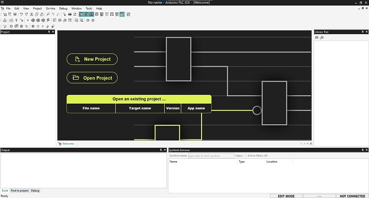This screenshot has width=369, height=198.
Task: Open the File menu
Action: coord(8,8)
